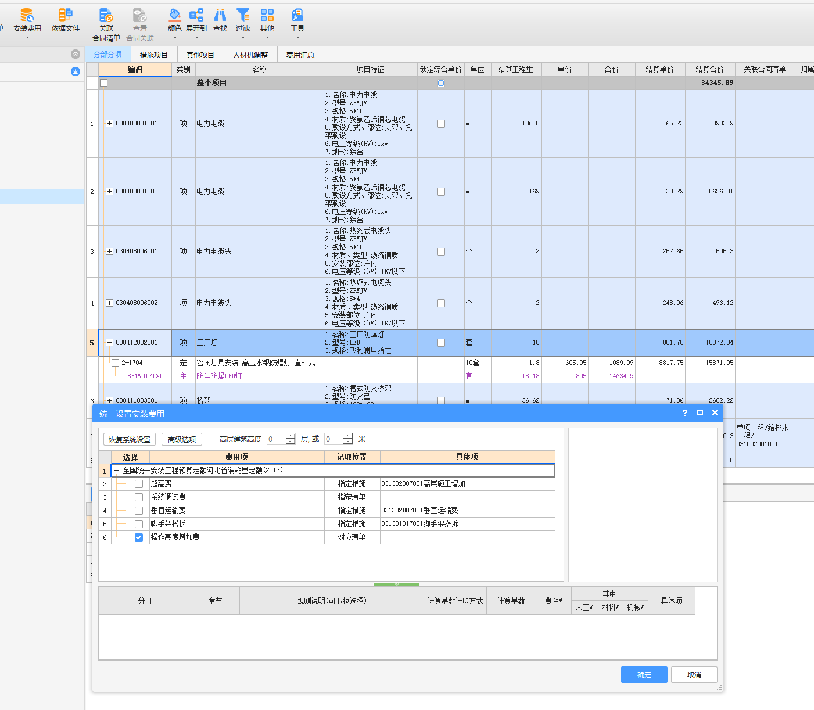This screenshot has width=814, height=710.
Task: Uncheck the 操作高度增加费 checkbox
Action: click(139, 537)
